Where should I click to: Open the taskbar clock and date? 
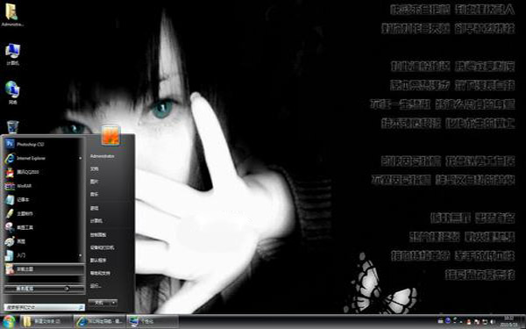click(x=508, y=321)
